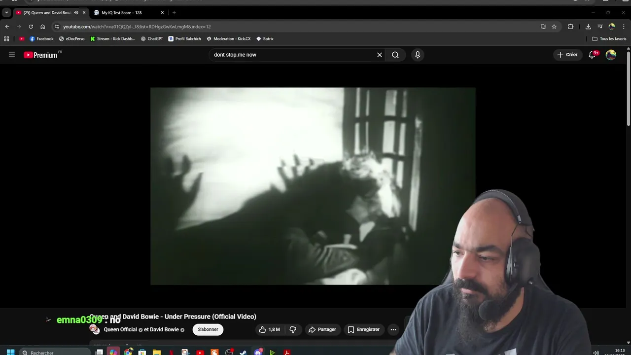Subscribe with the S'abonner button
631x355 pixels.
208,329
